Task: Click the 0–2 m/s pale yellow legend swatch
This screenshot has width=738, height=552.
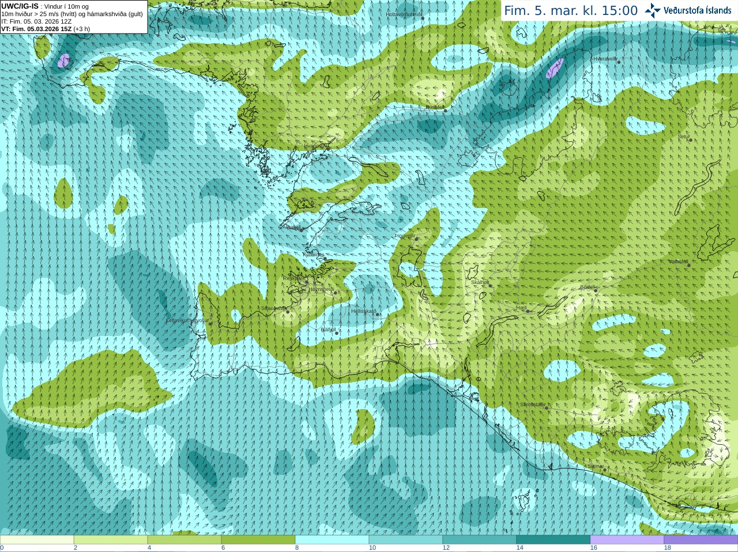Action: (37, 540)
